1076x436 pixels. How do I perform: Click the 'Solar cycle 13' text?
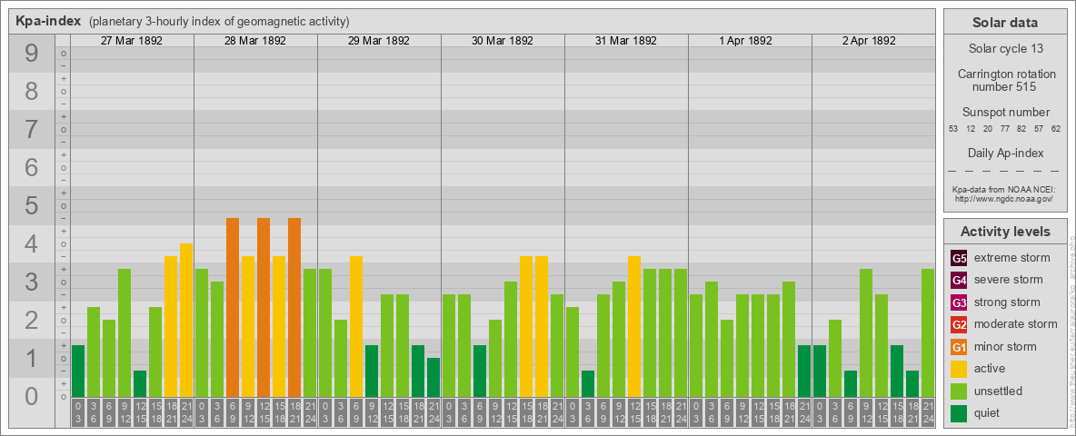[1004, 49]
